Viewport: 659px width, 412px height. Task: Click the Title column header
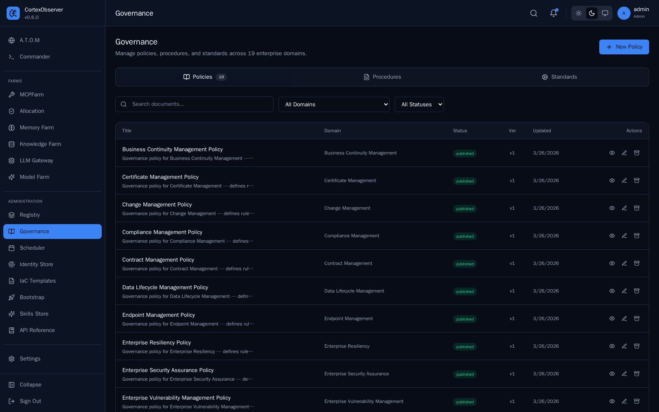coord(127,131)
